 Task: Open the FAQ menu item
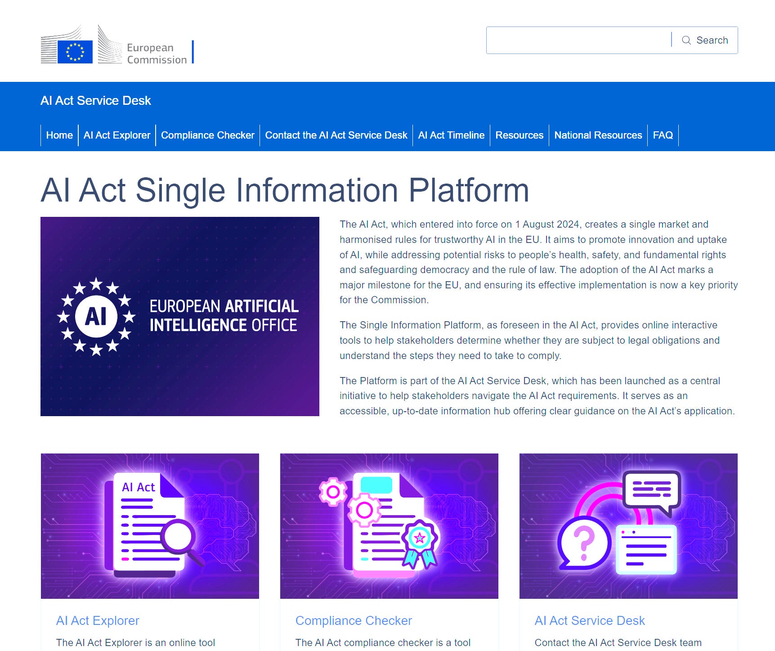click(663, 135)
